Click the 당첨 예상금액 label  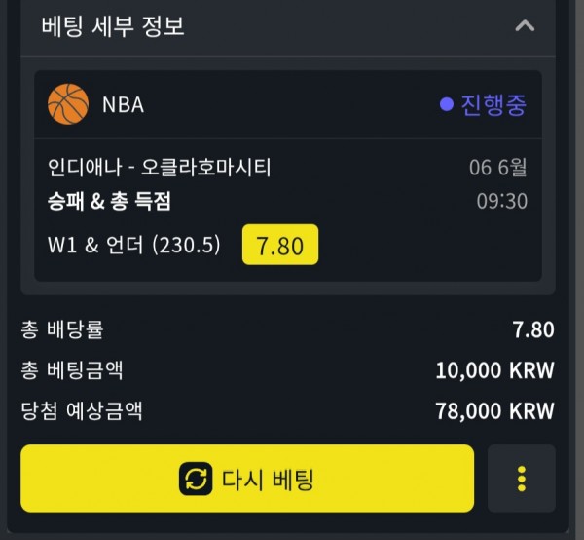click(x=82, y=411)
